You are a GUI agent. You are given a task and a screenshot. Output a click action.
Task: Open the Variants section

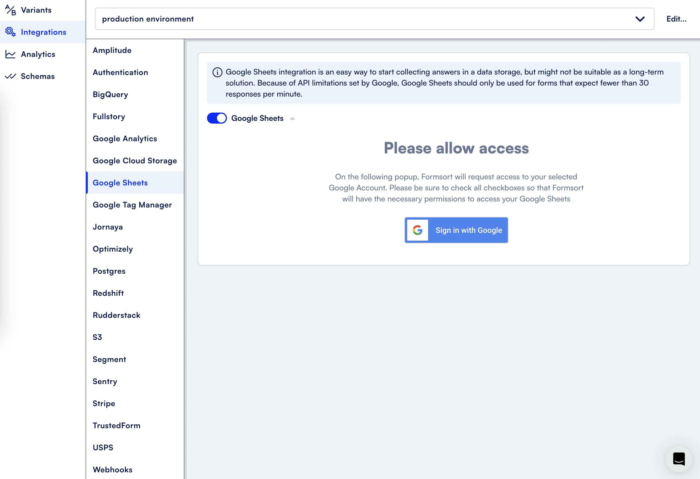click(x=43, y=10)
